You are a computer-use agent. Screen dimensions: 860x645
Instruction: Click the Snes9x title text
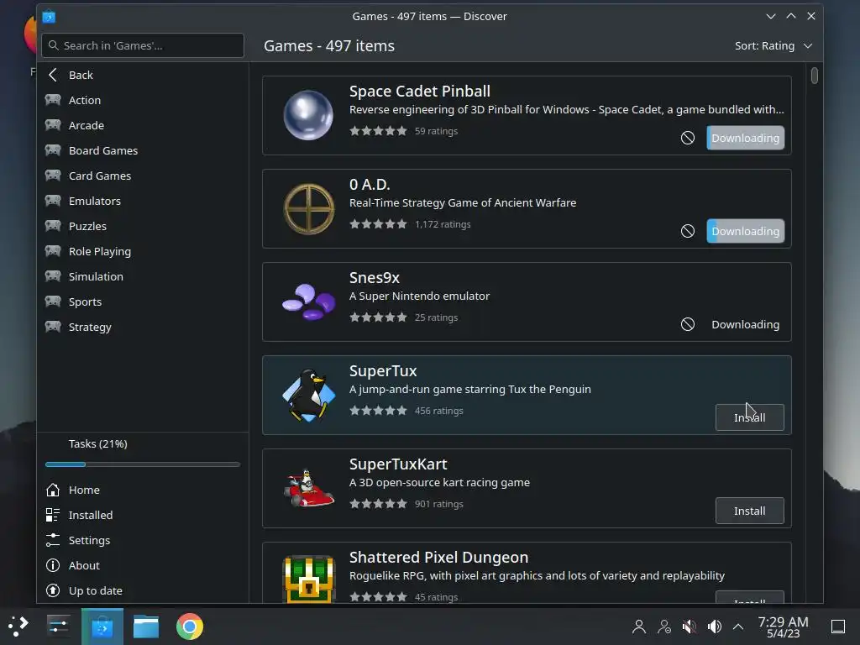(375, 277)
